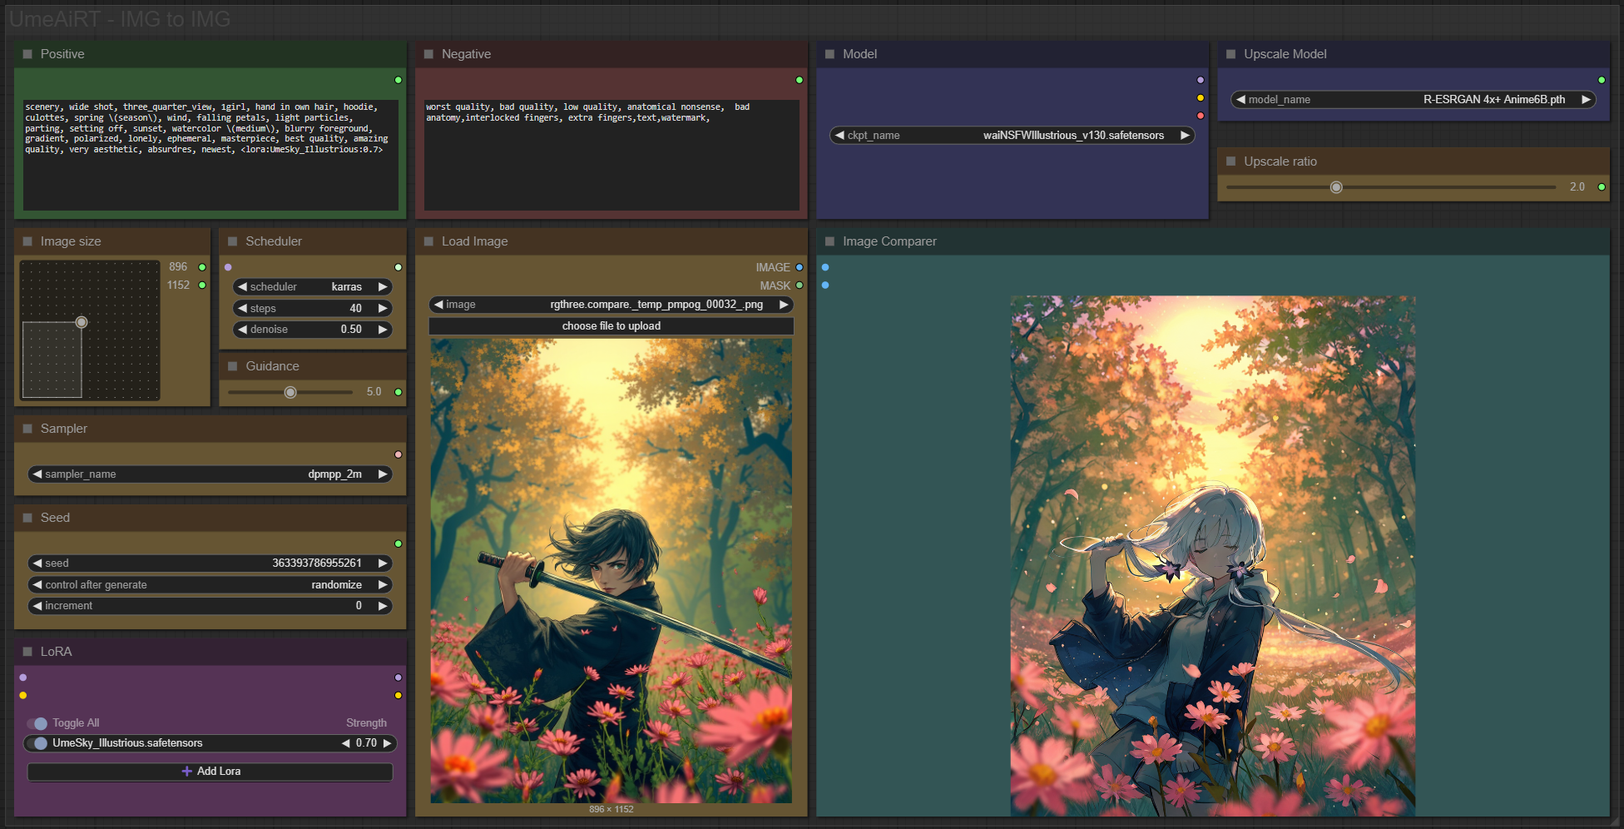Select next checkpoint with ckpt_name right arrow
This screenshot has width=1624, height=829.
1185,136
